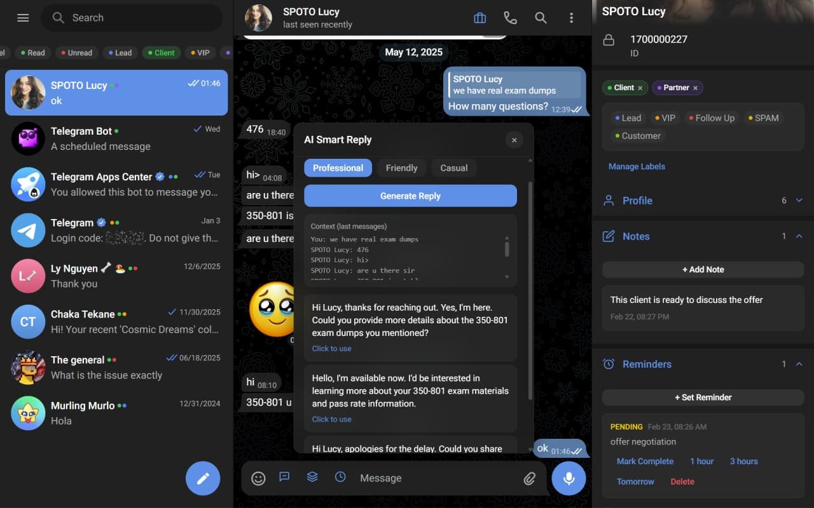Collapse the Notes section

[x=799, y=236]
